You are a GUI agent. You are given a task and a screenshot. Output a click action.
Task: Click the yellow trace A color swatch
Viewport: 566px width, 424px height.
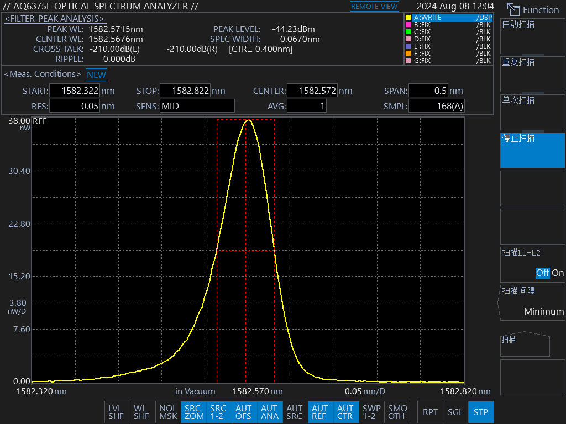(x=408, y=18)
